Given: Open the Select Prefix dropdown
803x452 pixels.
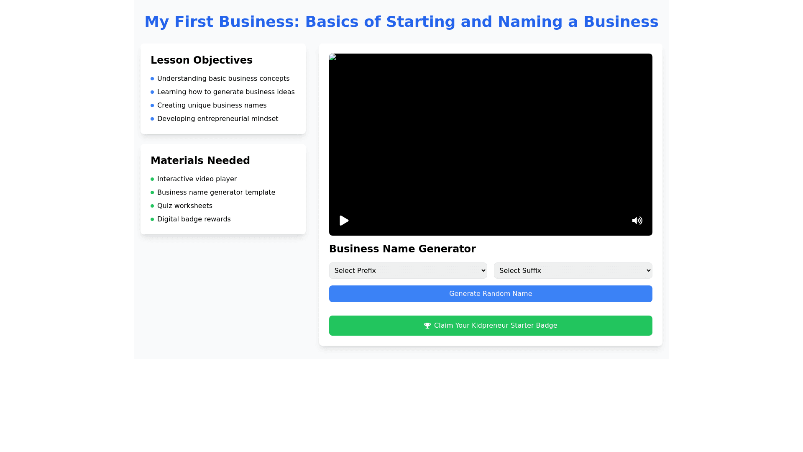Looking at the screenshot, I should click(x=408, y=271).
